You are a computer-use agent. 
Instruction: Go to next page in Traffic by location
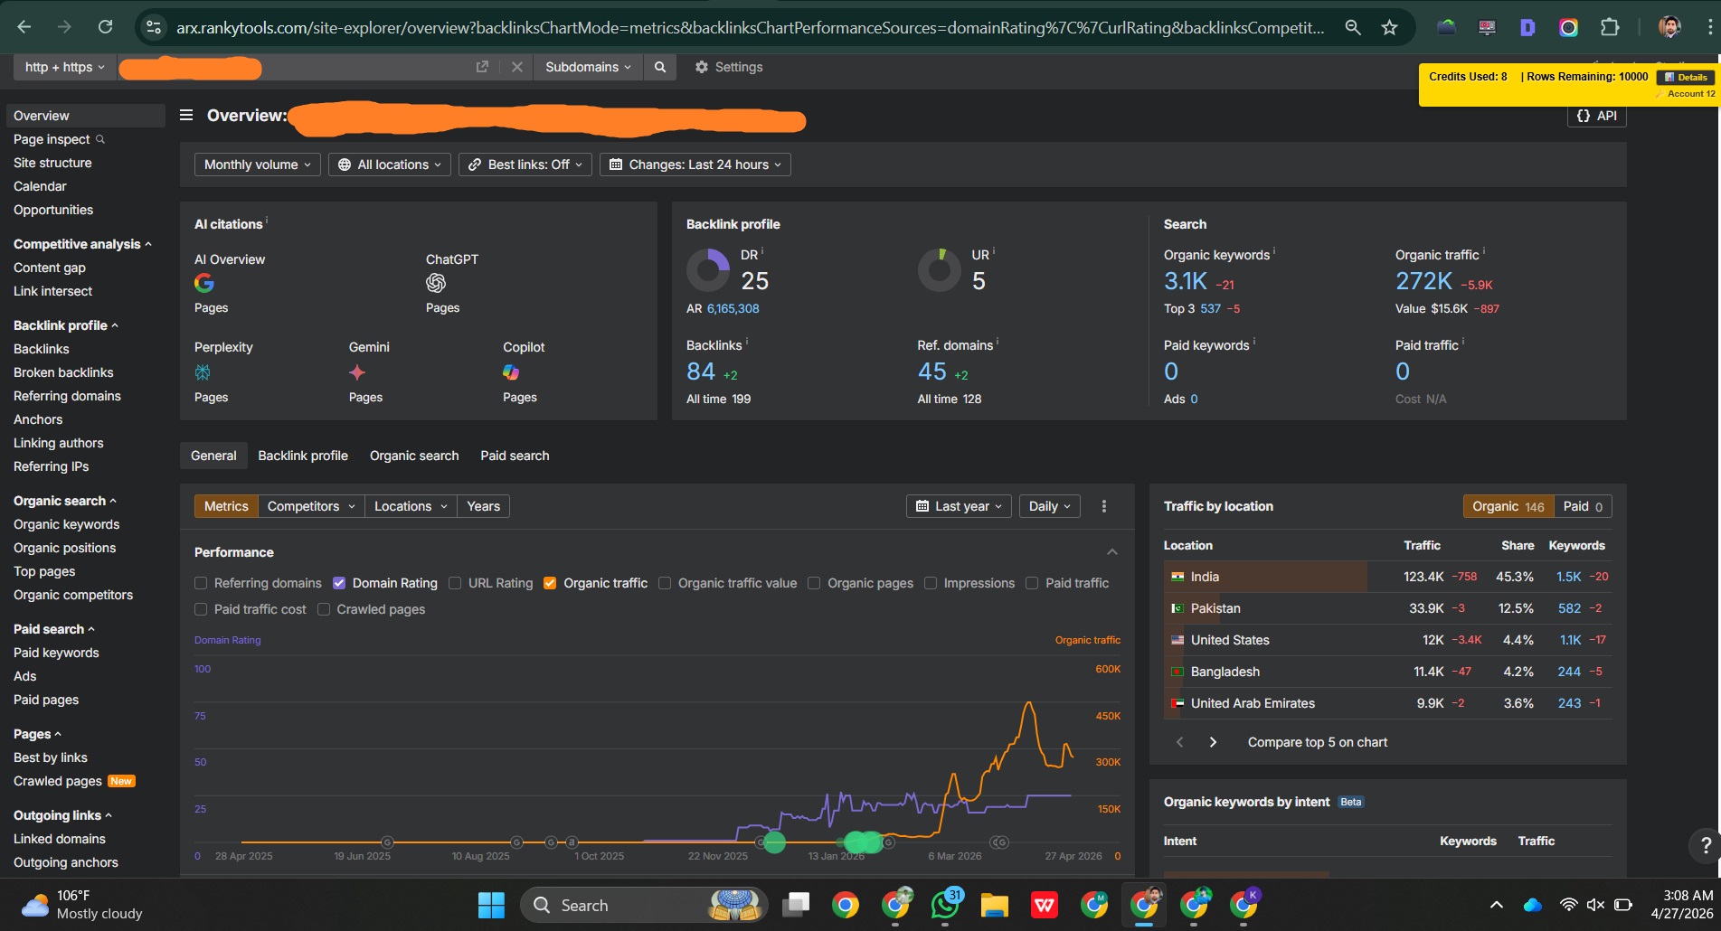[x=1213, y=742]
